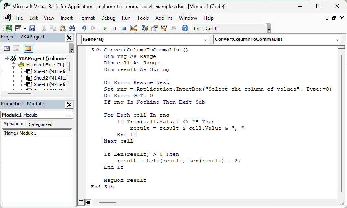Switch to the Categorized tab

40,124
